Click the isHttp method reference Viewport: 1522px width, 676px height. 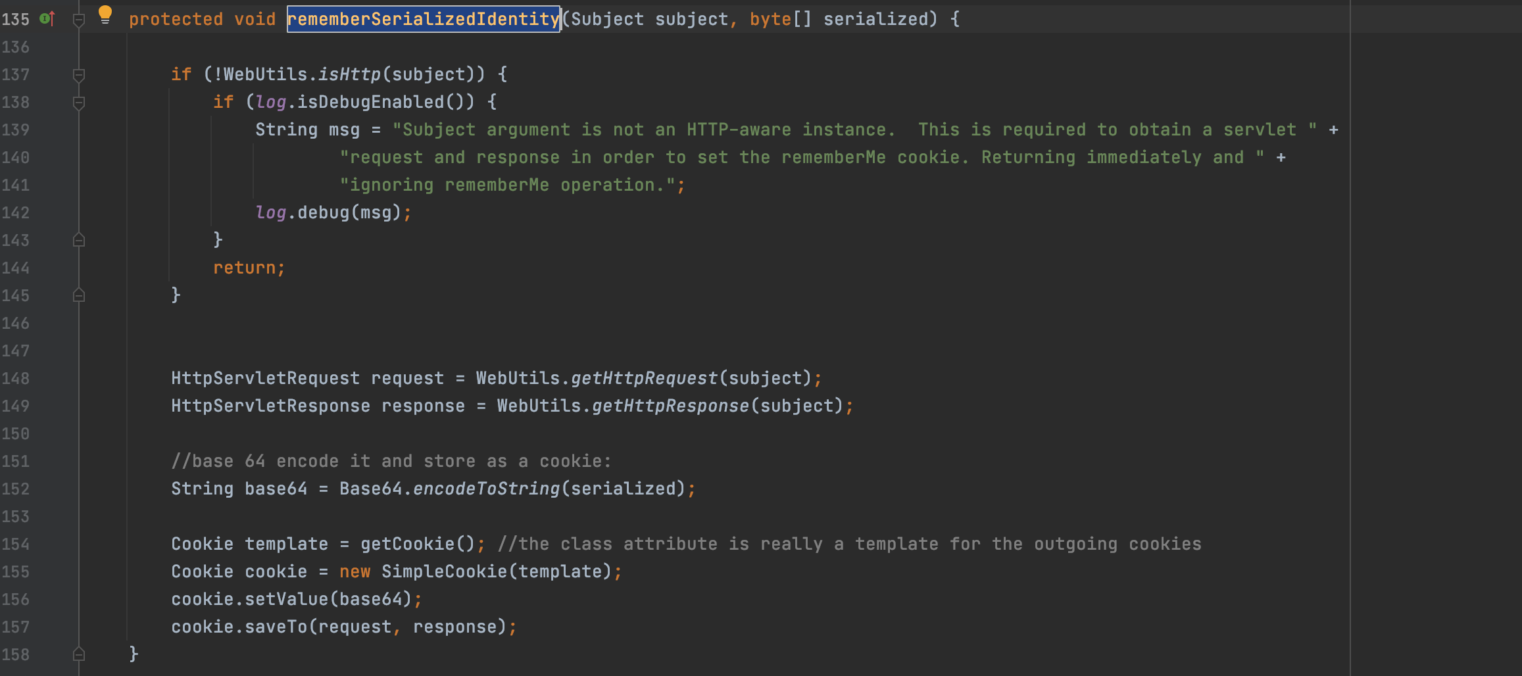click(349, 74)
